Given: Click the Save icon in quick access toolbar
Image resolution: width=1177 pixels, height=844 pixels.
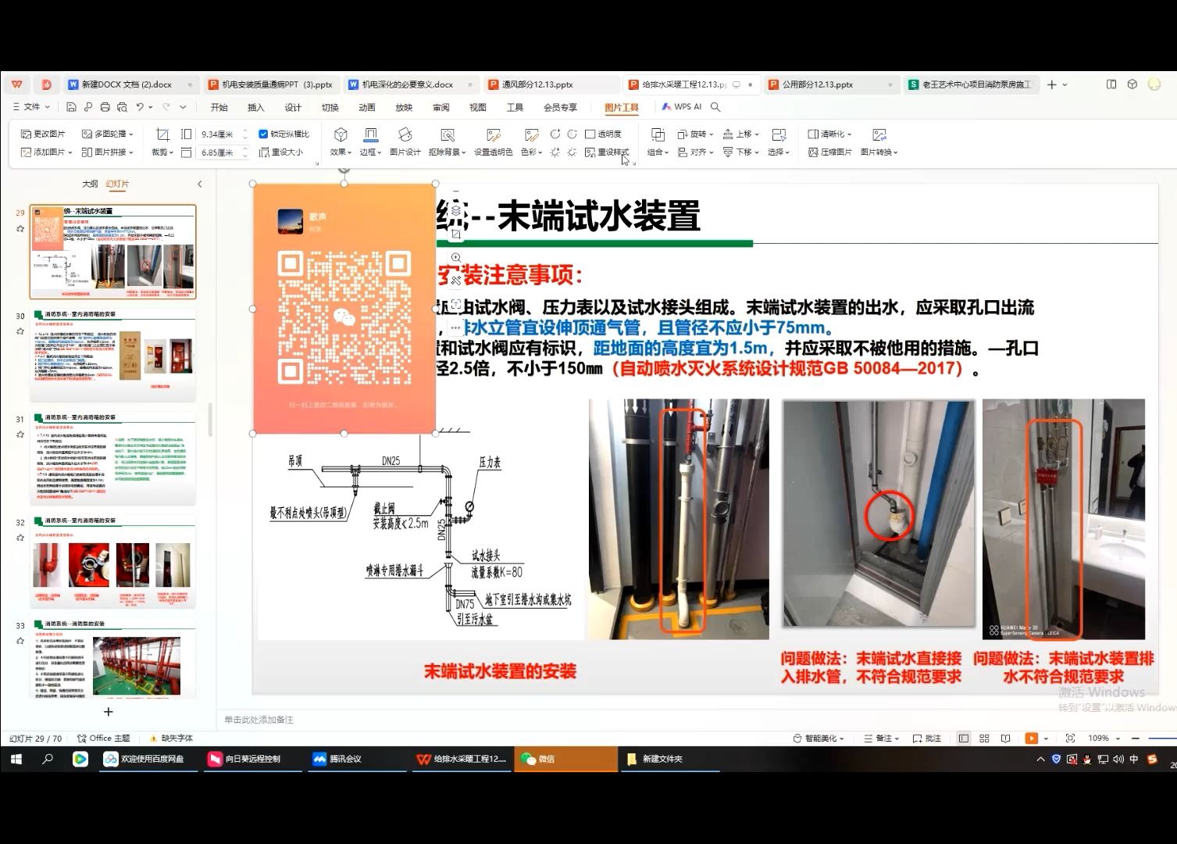Looking at the screenshot, I should [71, 107].
